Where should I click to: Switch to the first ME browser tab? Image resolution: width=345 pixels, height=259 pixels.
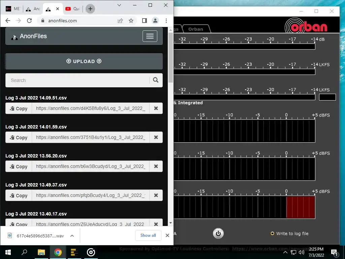point(12,9)
